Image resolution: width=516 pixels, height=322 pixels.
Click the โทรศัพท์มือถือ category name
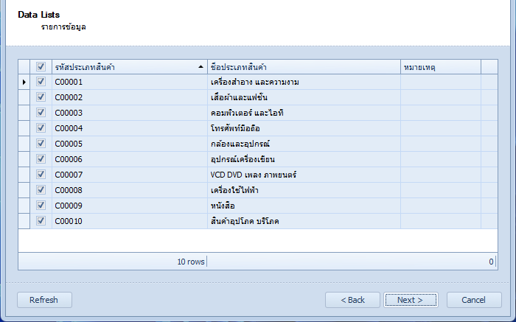point(235,128)
